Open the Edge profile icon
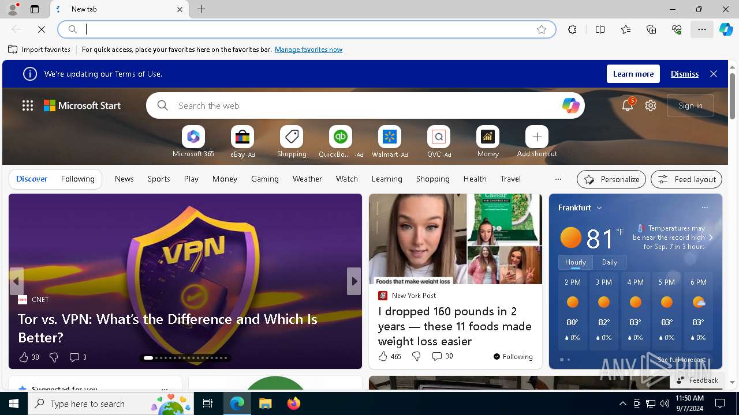 (x=13, y=9)
